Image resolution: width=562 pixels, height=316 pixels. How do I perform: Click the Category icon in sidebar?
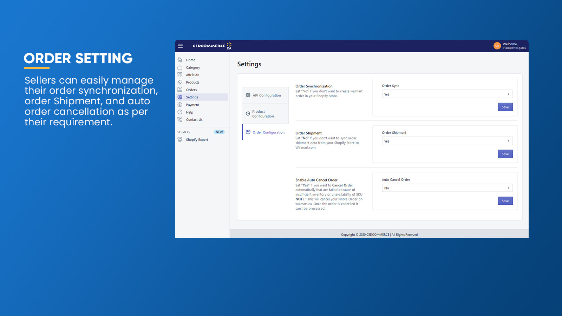180,67
